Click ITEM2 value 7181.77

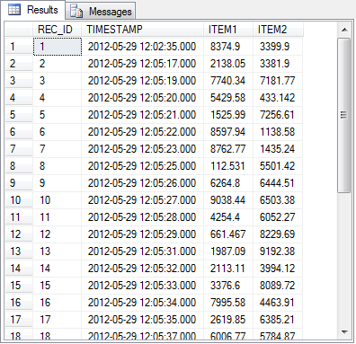click(x=277, y=81)
